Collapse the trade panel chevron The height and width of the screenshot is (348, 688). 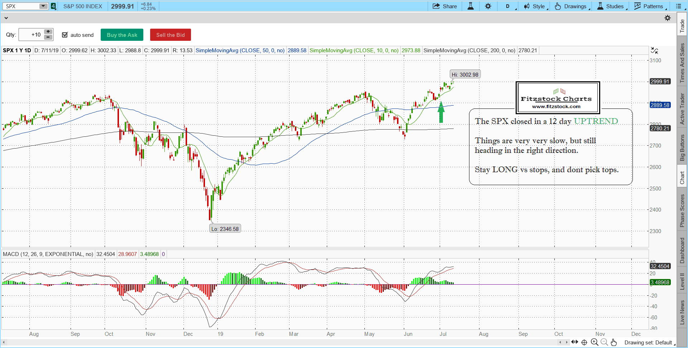[x=6, y=18]
